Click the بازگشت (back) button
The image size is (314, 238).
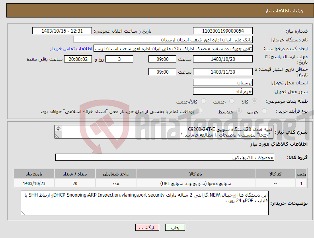click(x=147, y=227)
